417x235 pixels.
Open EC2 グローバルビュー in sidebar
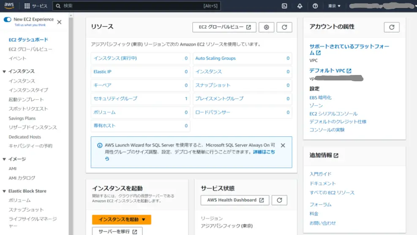point(30,49)
